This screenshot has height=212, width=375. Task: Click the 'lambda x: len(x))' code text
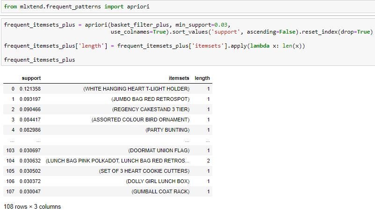(278, 46)
